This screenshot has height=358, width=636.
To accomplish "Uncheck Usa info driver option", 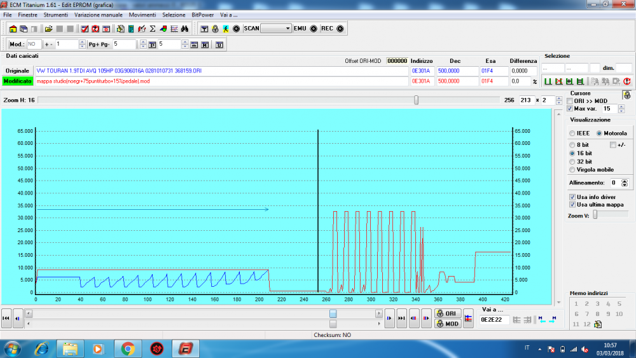I will (x=572, y=197).
